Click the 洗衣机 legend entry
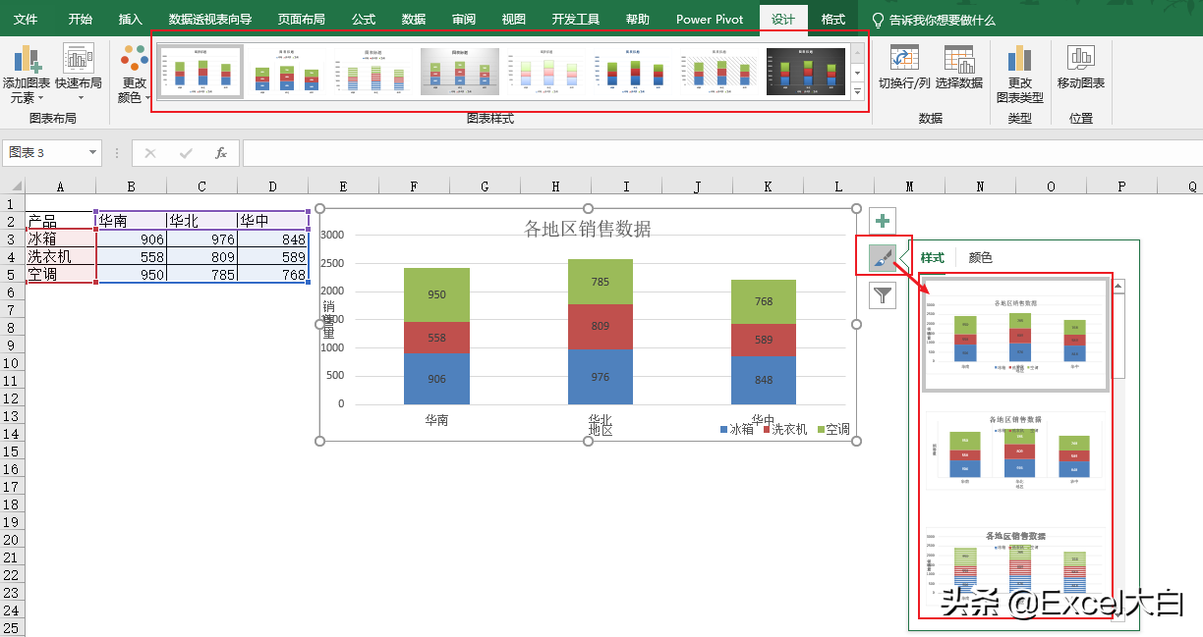The height and width of the screenshot is (637, 1203). [x=783, y=429]
